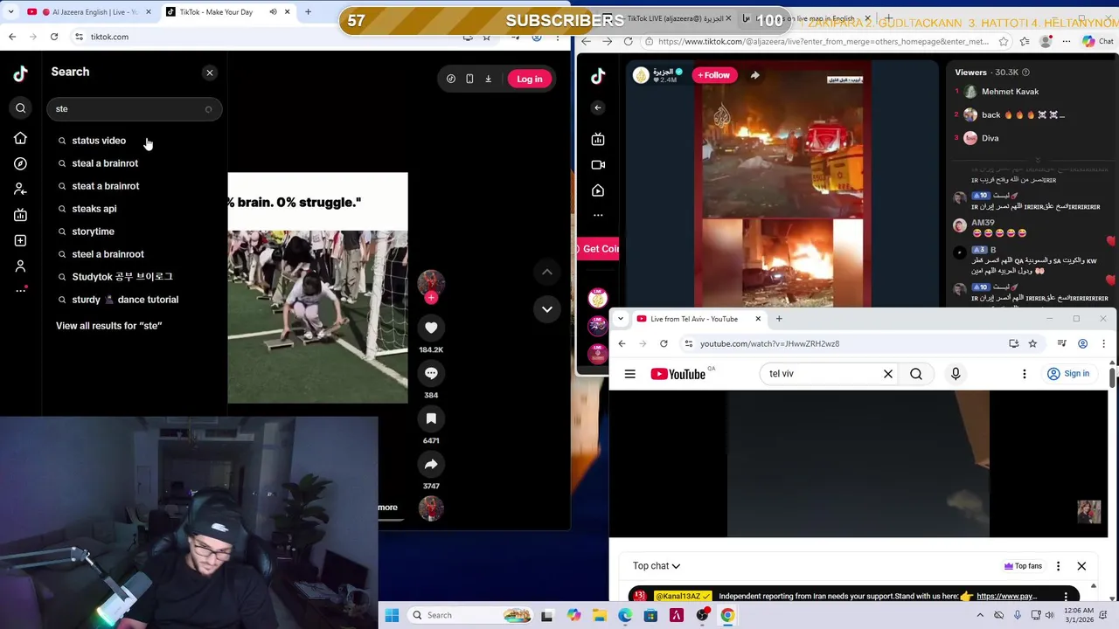Bookmark the TikTok video (6471 saves)
Image resolution: width=1119 pixels, height=629 pixels.
pos(431,418)
